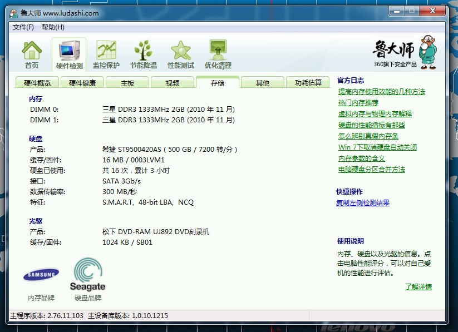Screen dimensions: 458x332
Task: Open the 了解详情 details link
Action: pos(418,287)
